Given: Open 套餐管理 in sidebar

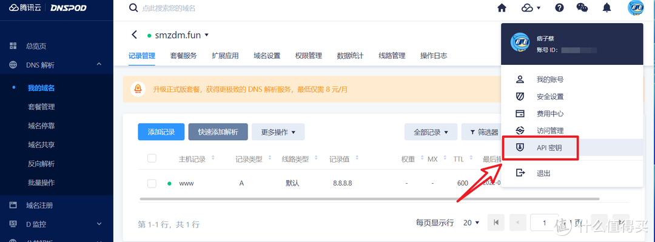Looking at the screenshot, I should [x=41, y=107].
